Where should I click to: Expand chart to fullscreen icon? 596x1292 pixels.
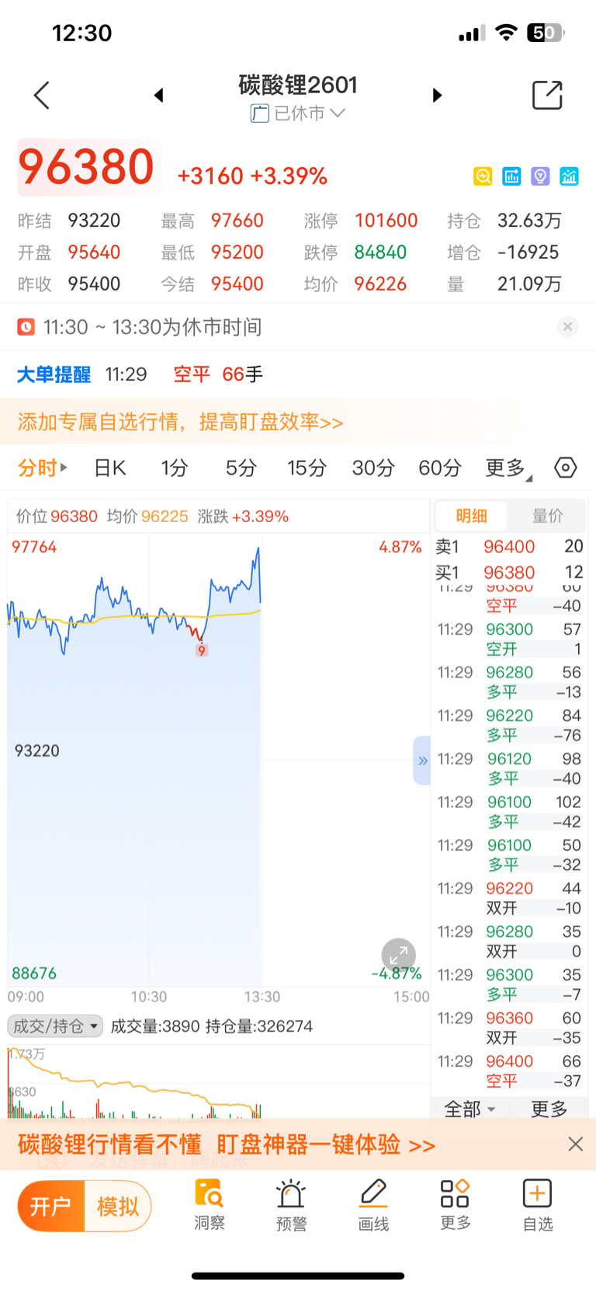(399, 956)
